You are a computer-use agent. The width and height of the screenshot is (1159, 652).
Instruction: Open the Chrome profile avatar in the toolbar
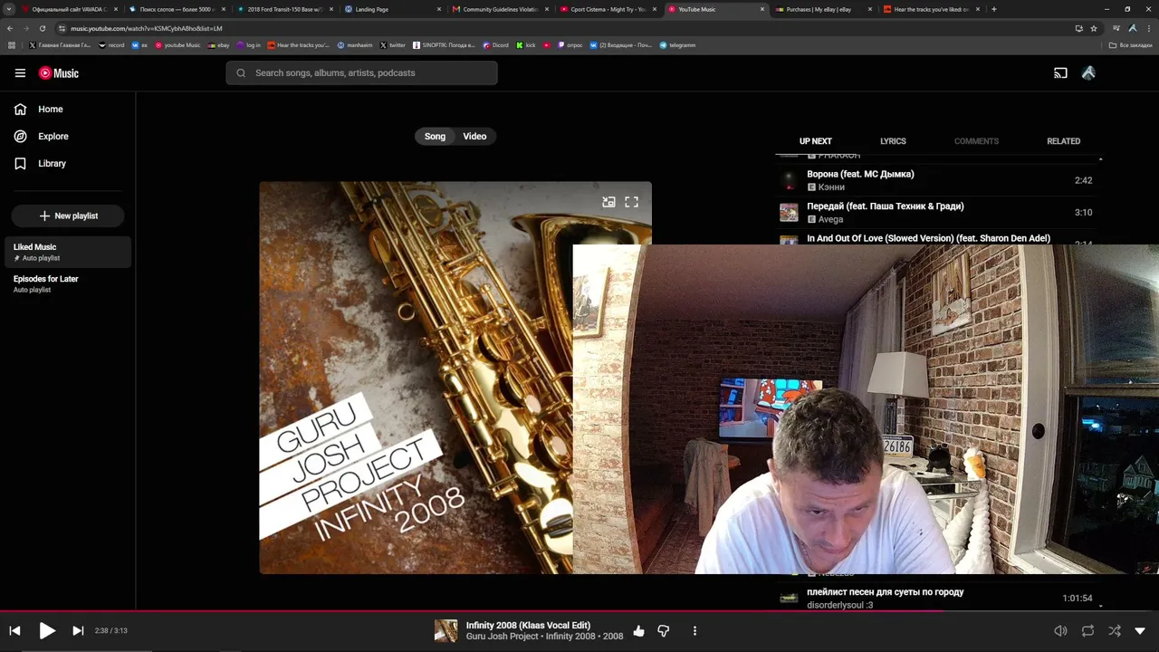(1133, 28)
